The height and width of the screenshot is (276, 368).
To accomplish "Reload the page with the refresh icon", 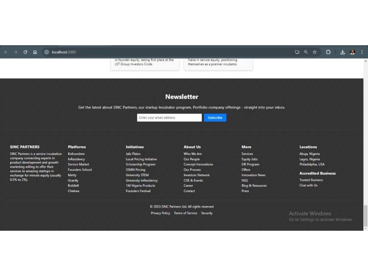I will 25,52.
